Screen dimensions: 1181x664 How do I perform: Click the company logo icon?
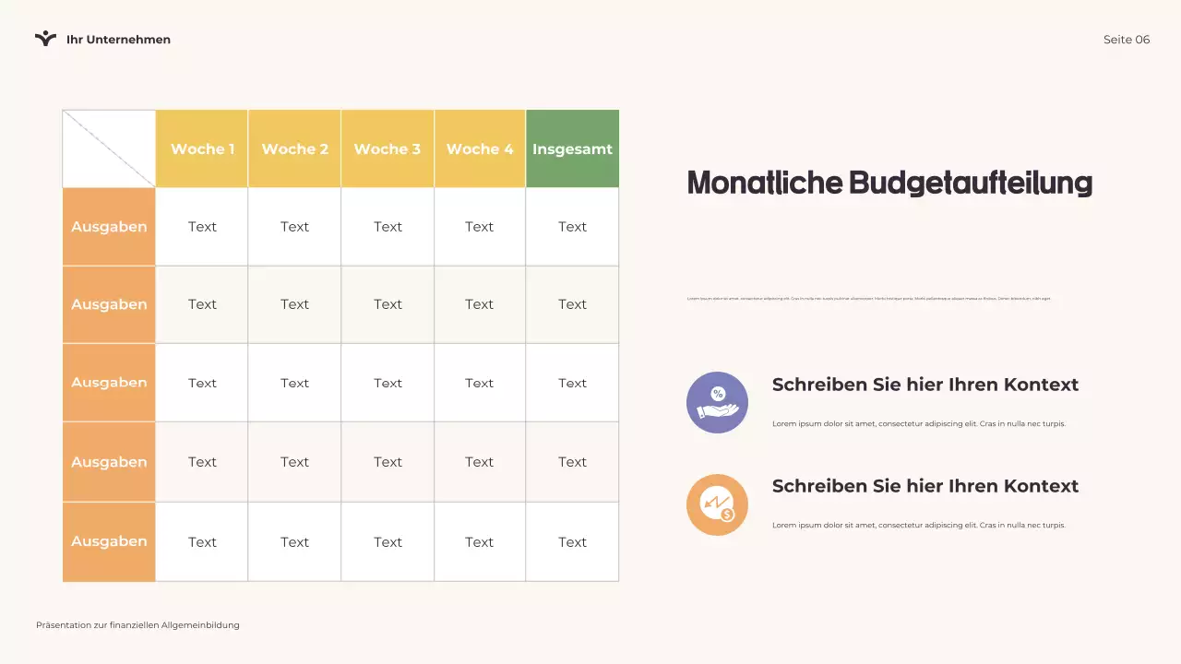tap(45, 39)
